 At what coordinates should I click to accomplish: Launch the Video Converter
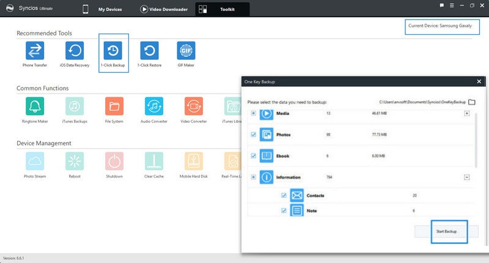[x=194, y=106]
